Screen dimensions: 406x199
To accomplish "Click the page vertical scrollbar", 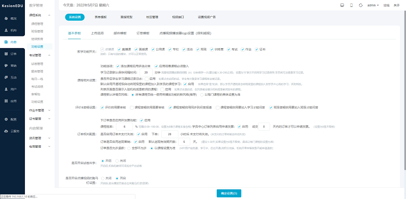I will (x=404, y=91).
